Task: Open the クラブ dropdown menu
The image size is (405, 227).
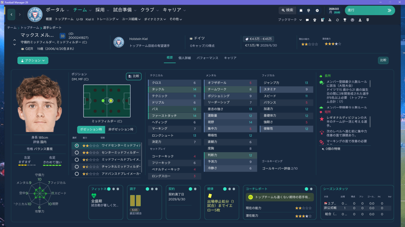Action: click(150, 10)
